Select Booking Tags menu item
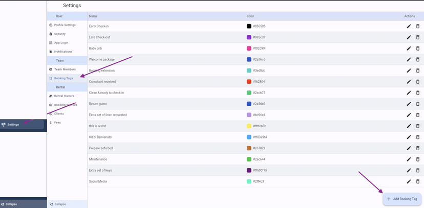 (x=67, y=78)
